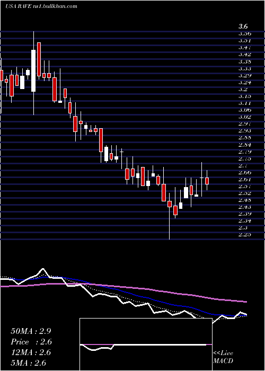Image resolution: width=265 pixels, height=371 pixels.
Task: Click the 3.56 price axis label
Action: pyautogui.click(x=245, y=33)
